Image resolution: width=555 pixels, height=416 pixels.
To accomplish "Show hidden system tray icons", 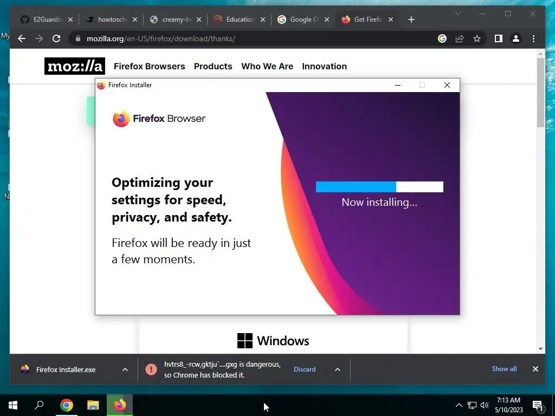I will click(459, 405).
